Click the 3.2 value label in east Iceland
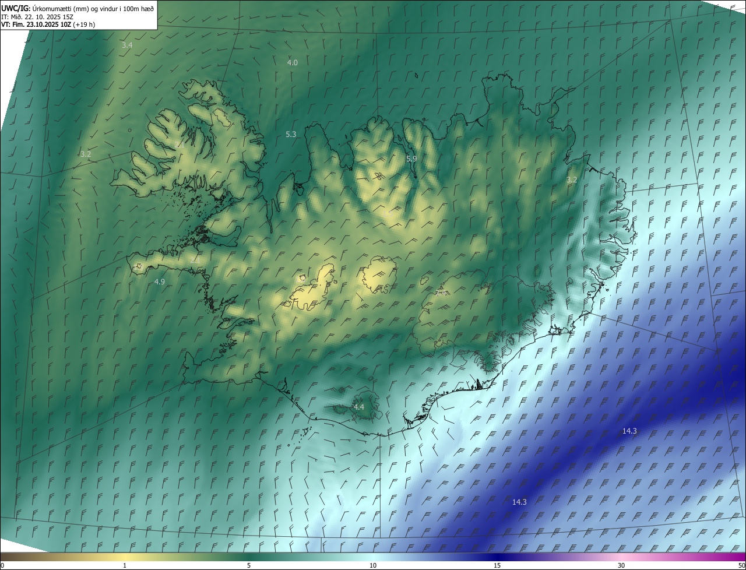 coord(572,180)
